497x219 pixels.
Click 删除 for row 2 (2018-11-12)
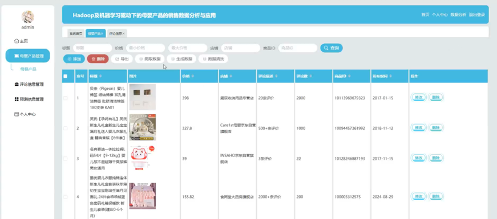tap(436, 127)
